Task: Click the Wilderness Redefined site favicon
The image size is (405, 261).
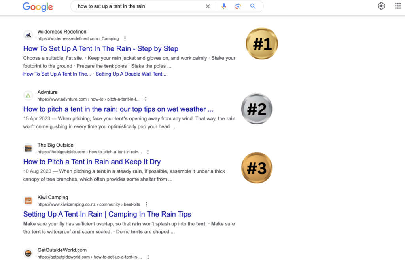Action: tap(28, 35)
